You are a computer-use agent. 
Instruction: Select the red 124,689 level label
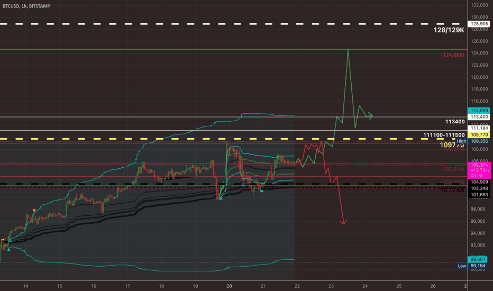coord(452,54)
